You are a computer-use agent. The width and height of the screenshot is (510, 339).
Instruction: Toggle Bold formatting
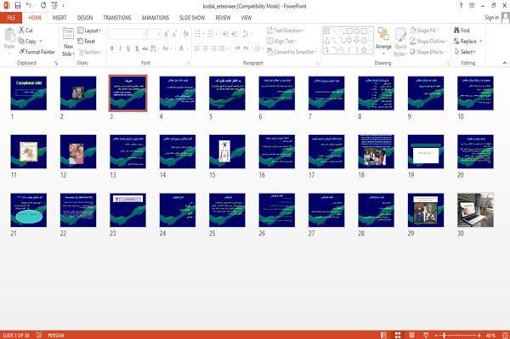click(x=112, y=48)
